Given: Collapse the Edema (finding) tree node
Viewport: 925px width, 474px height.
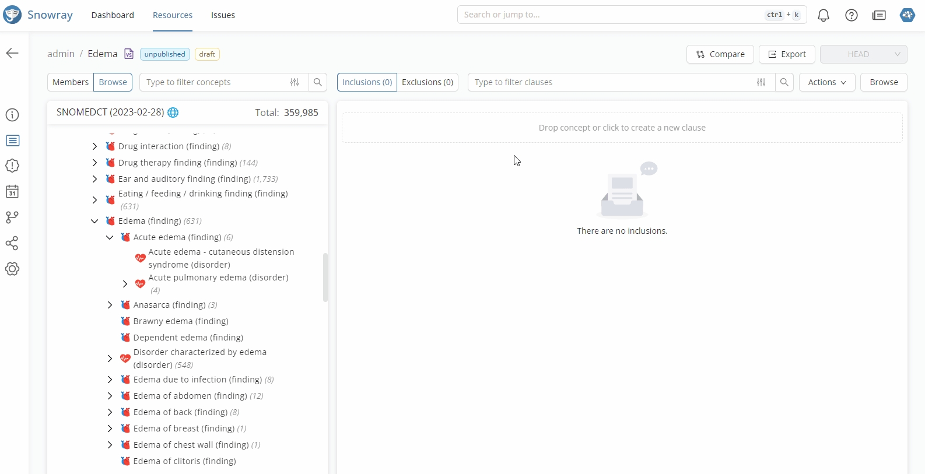Looking at the screenshot, I should click(94, 222).
